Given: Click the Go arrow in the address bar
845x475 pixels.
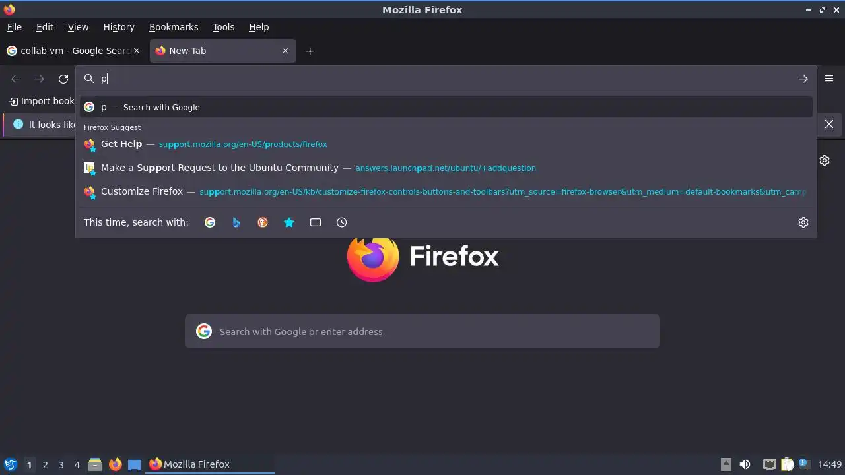Looking at the screenshot, I should (x=803, y=79).
